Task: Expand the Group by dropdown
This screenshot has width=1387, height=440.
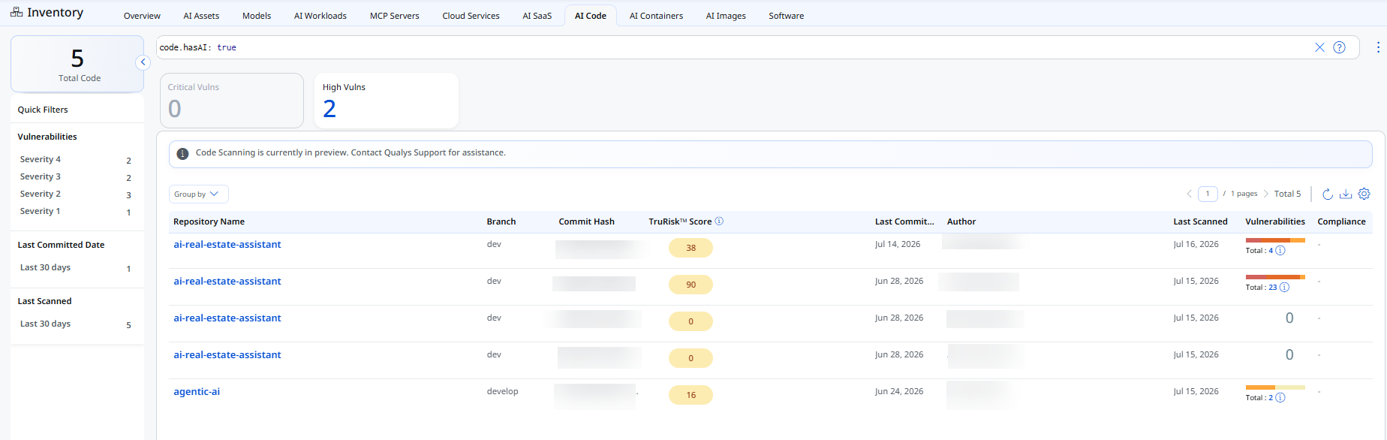Action: pos(198,194)
